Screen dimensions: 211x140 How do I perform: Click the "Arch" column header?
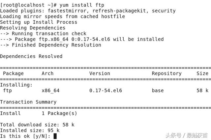click(47, 73)
